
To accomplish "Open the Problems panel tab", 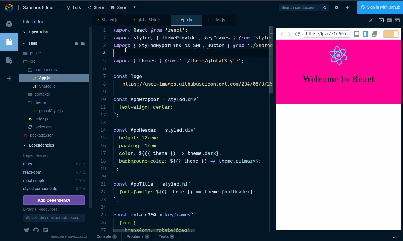I will coord(135,236).
